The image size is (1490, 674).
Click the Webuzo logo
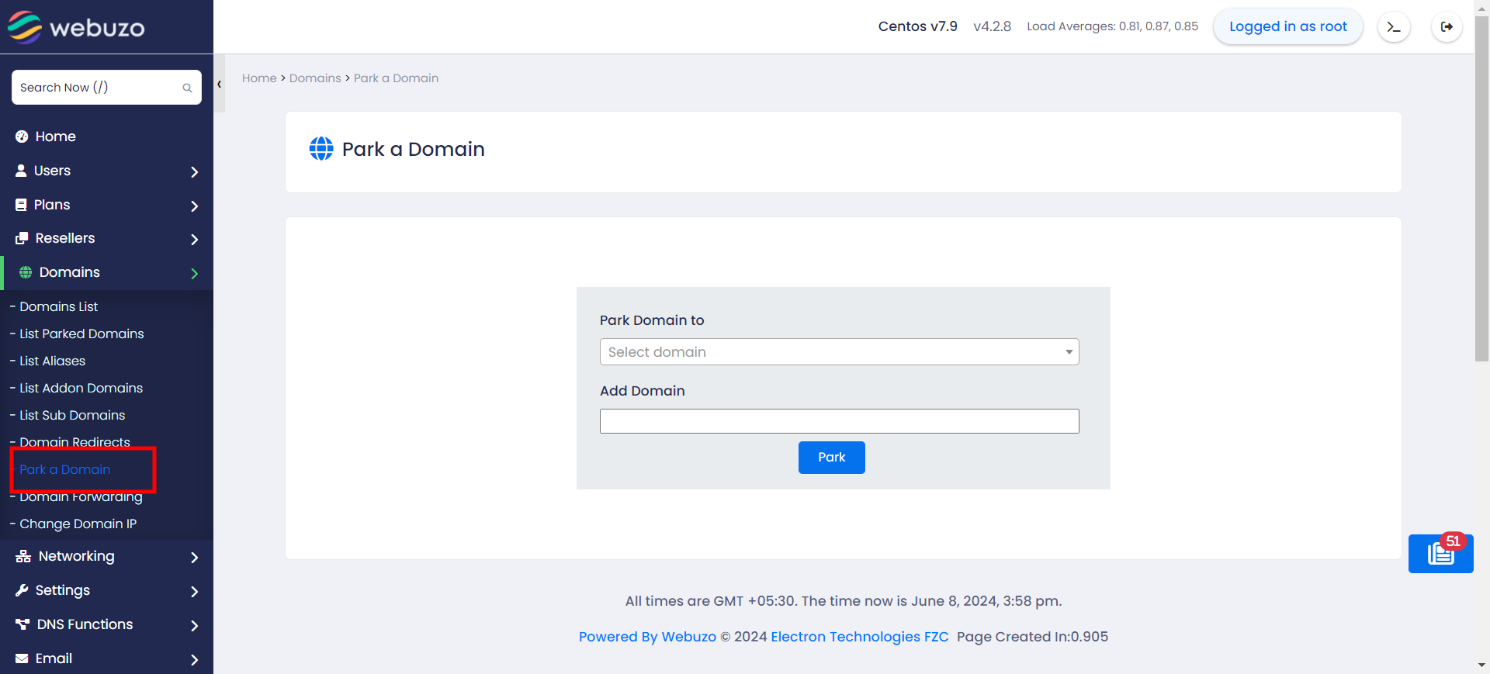point(76,27)
